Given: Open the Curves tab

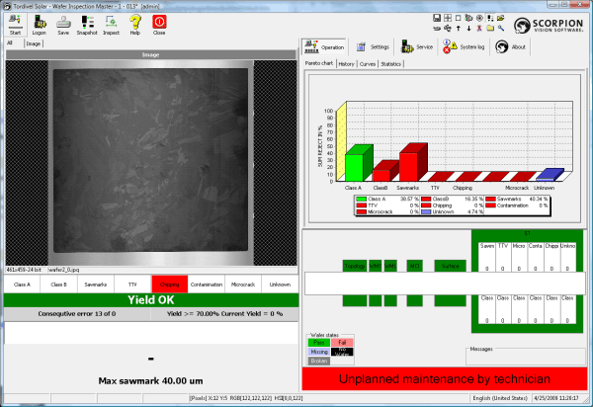Looking at the screenshot, I should (x=368, y=63).
